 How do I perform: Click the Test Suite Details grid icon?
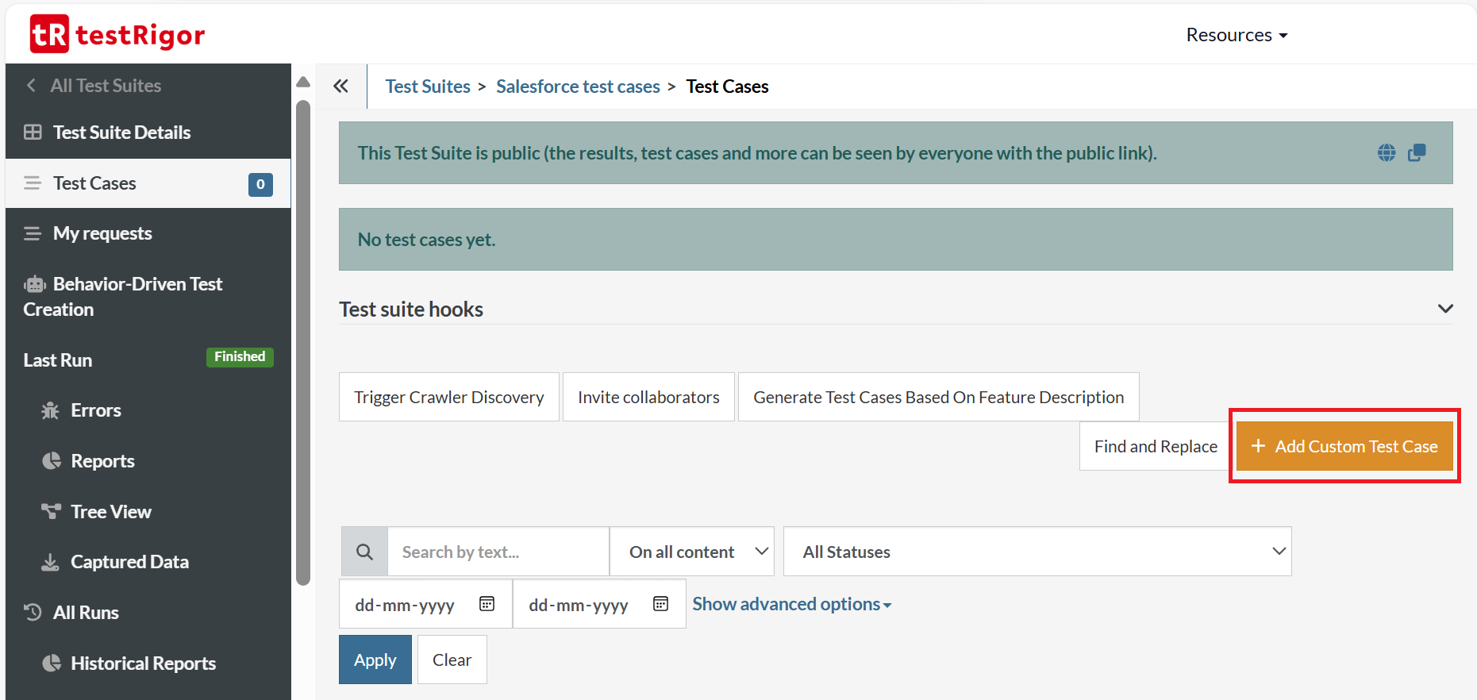coord(33,132)
